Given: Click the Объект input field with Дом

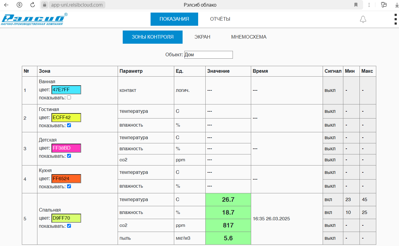Looking at the screenshot, I should pos(208,55).
